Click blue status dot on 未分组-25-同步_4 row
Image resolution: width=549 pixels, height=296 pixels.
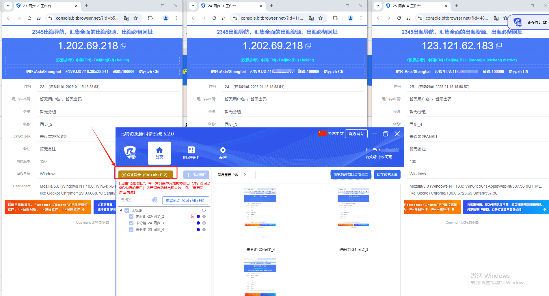click(x=198, y=230)
